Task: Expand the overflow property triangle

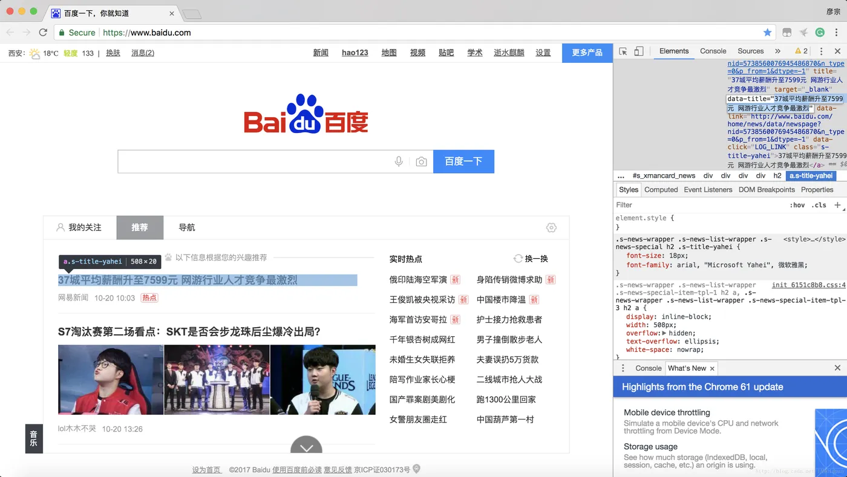Action: click(664, 333)
